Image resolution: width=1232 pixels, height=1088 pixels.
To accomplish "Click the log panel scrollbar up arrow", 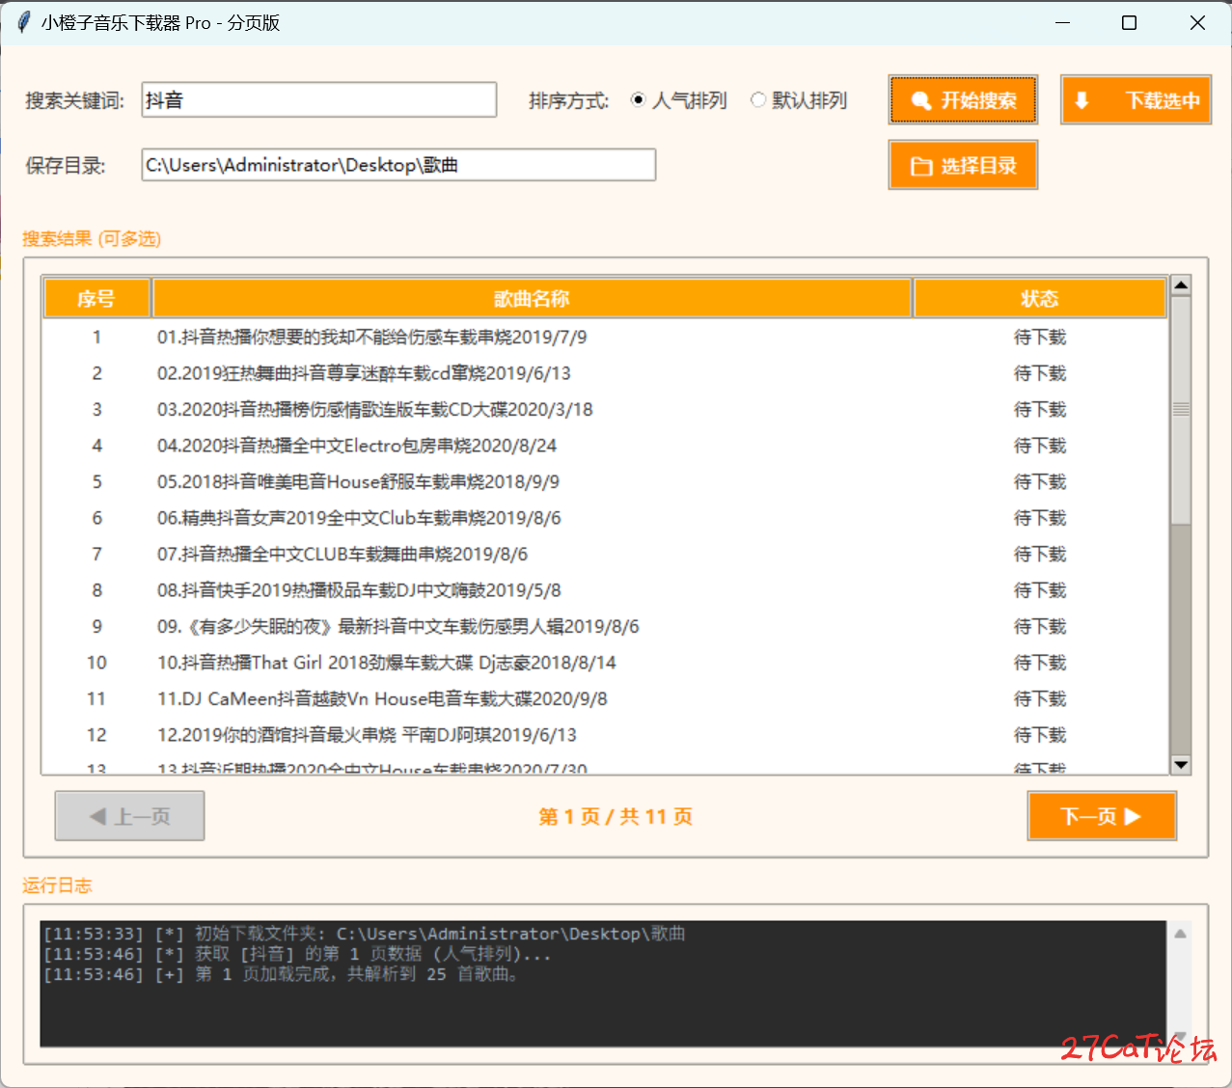I will pos(1179,934).
